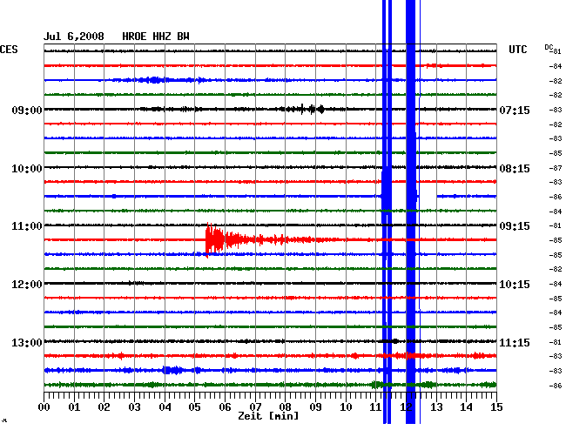Select the 11:00 local time label
Viewport: 566px width, 430px height.
(27, 226)
